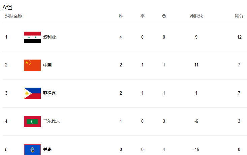Viewport: 247px width, 155px height.
Task: Click the 负 column header
Action: 164,16
